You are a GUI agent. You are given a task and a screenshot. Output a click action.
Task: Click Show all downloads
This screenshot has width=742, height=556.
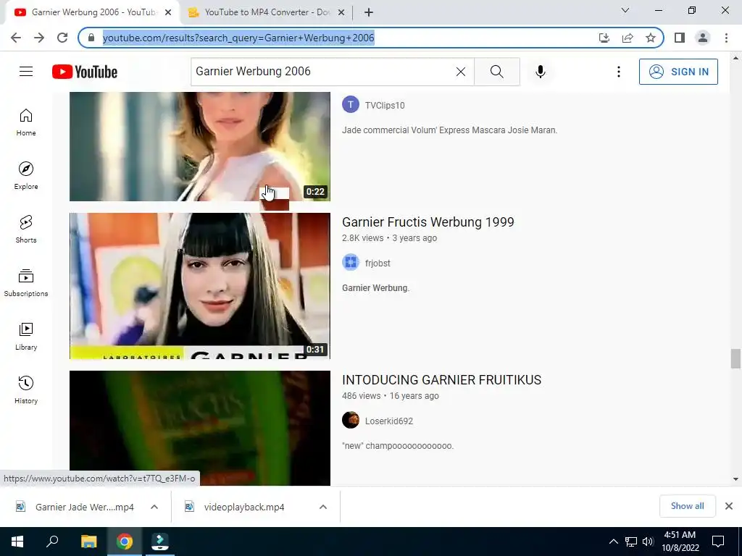[687, 506]
